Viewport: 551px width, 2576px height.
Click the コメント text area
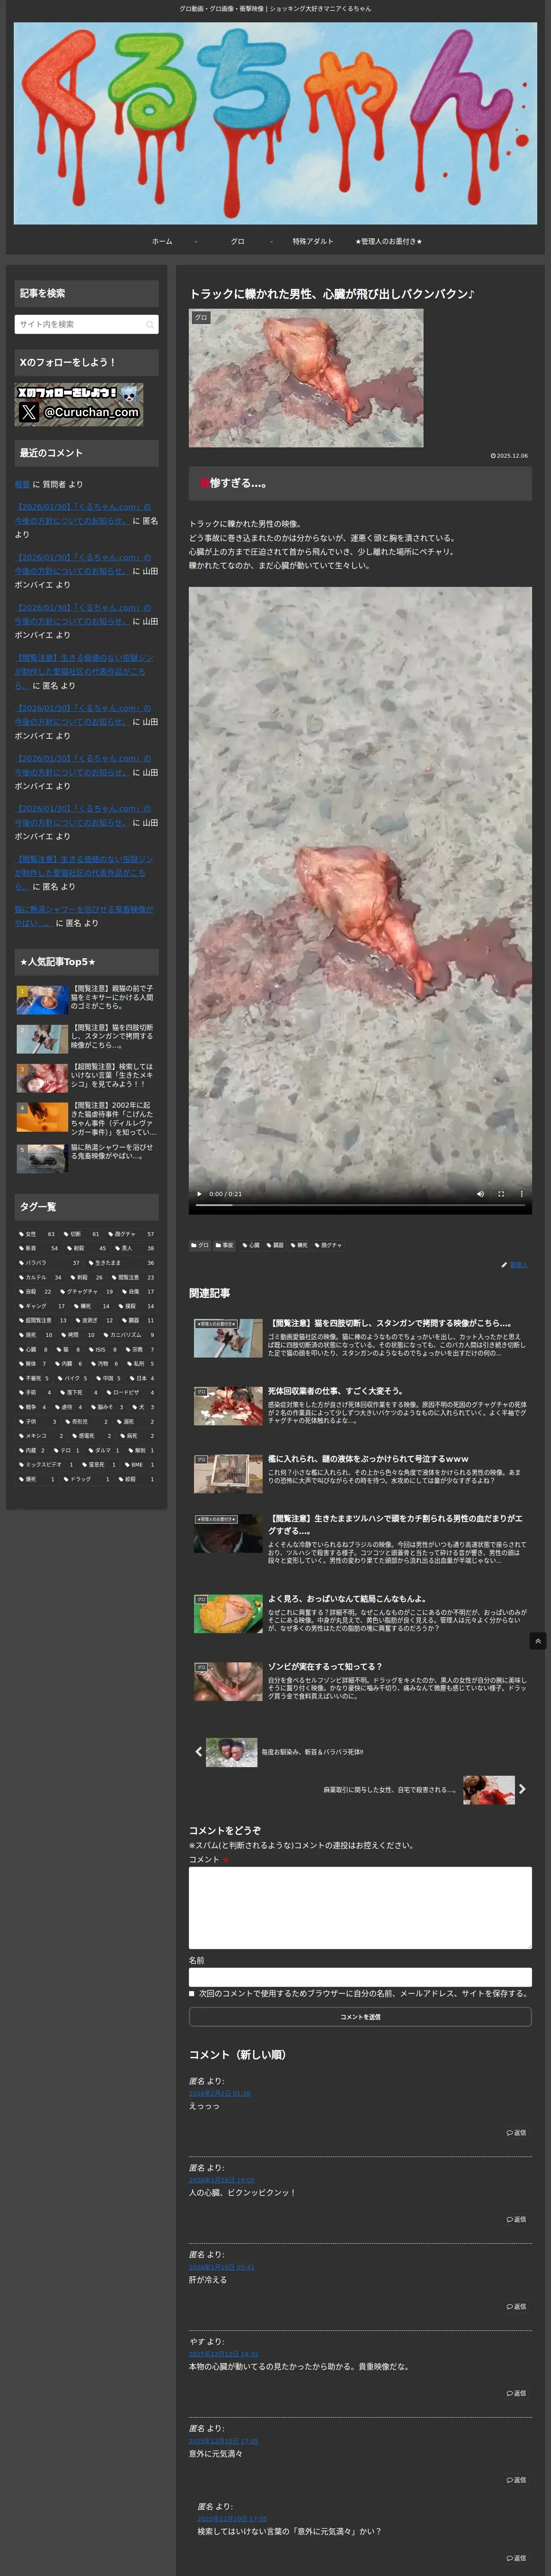[360, 1908]
